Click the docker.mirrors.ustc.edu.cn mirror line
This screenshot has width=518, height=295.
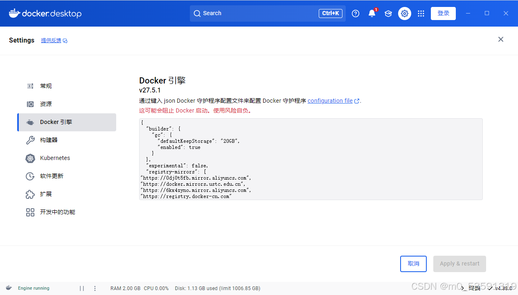(193, 184)
